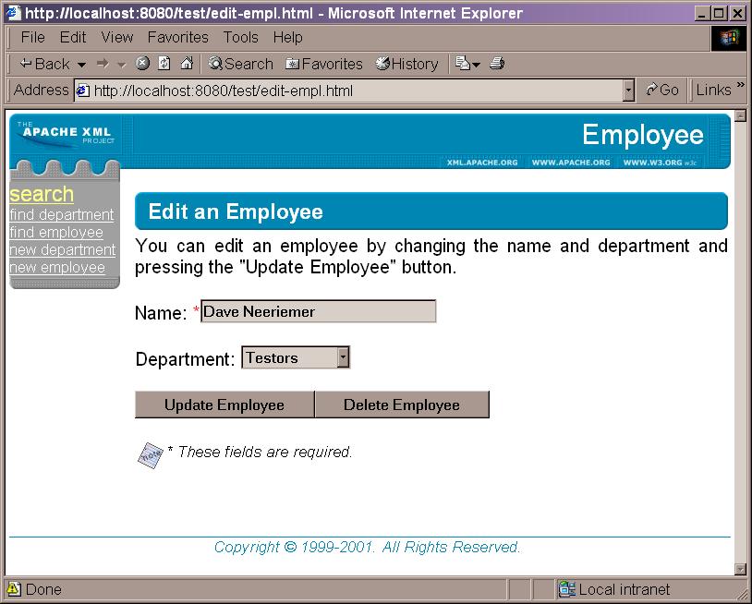Open the Tools menu
The height and width of the screenshot is (604, 752).
click(x=240, y=38)
